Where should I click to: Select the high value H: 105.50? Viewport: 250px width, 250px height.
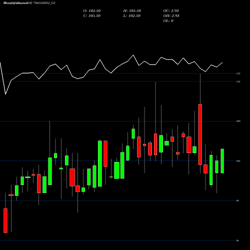click(x=132, y=11)
